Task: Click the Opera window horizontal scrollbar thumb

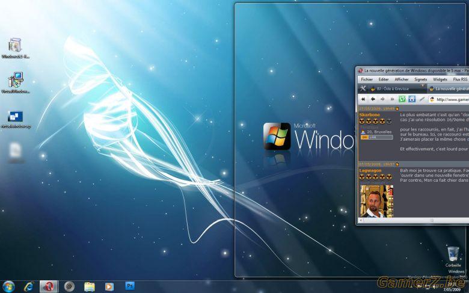Action: click(432, 221)
